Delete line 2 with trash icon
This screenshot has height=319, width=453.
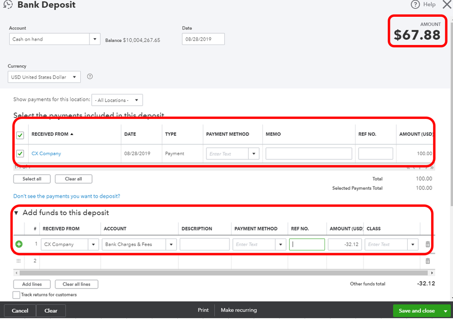[x=428, y=261]
